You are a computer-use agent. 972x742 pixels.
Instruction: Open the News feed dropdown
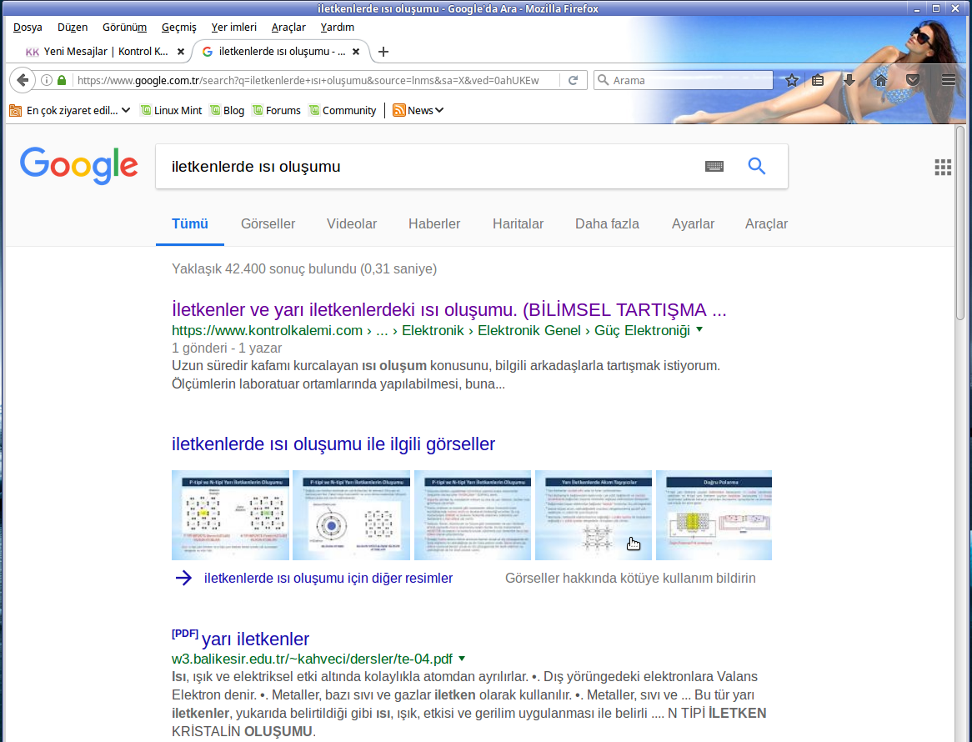click(418, 110)
